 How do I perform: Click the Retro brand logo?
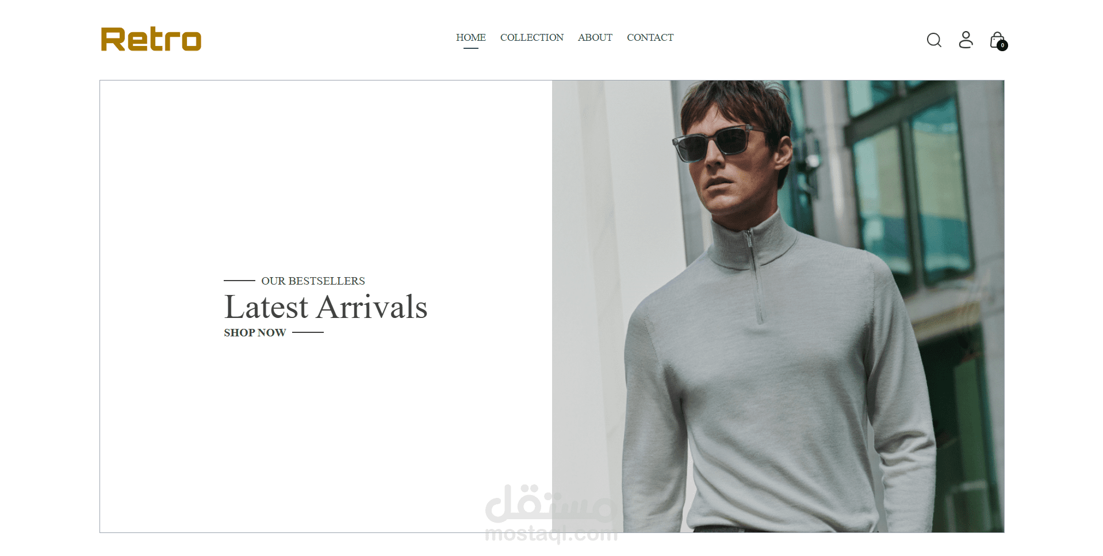click(151, 39)
